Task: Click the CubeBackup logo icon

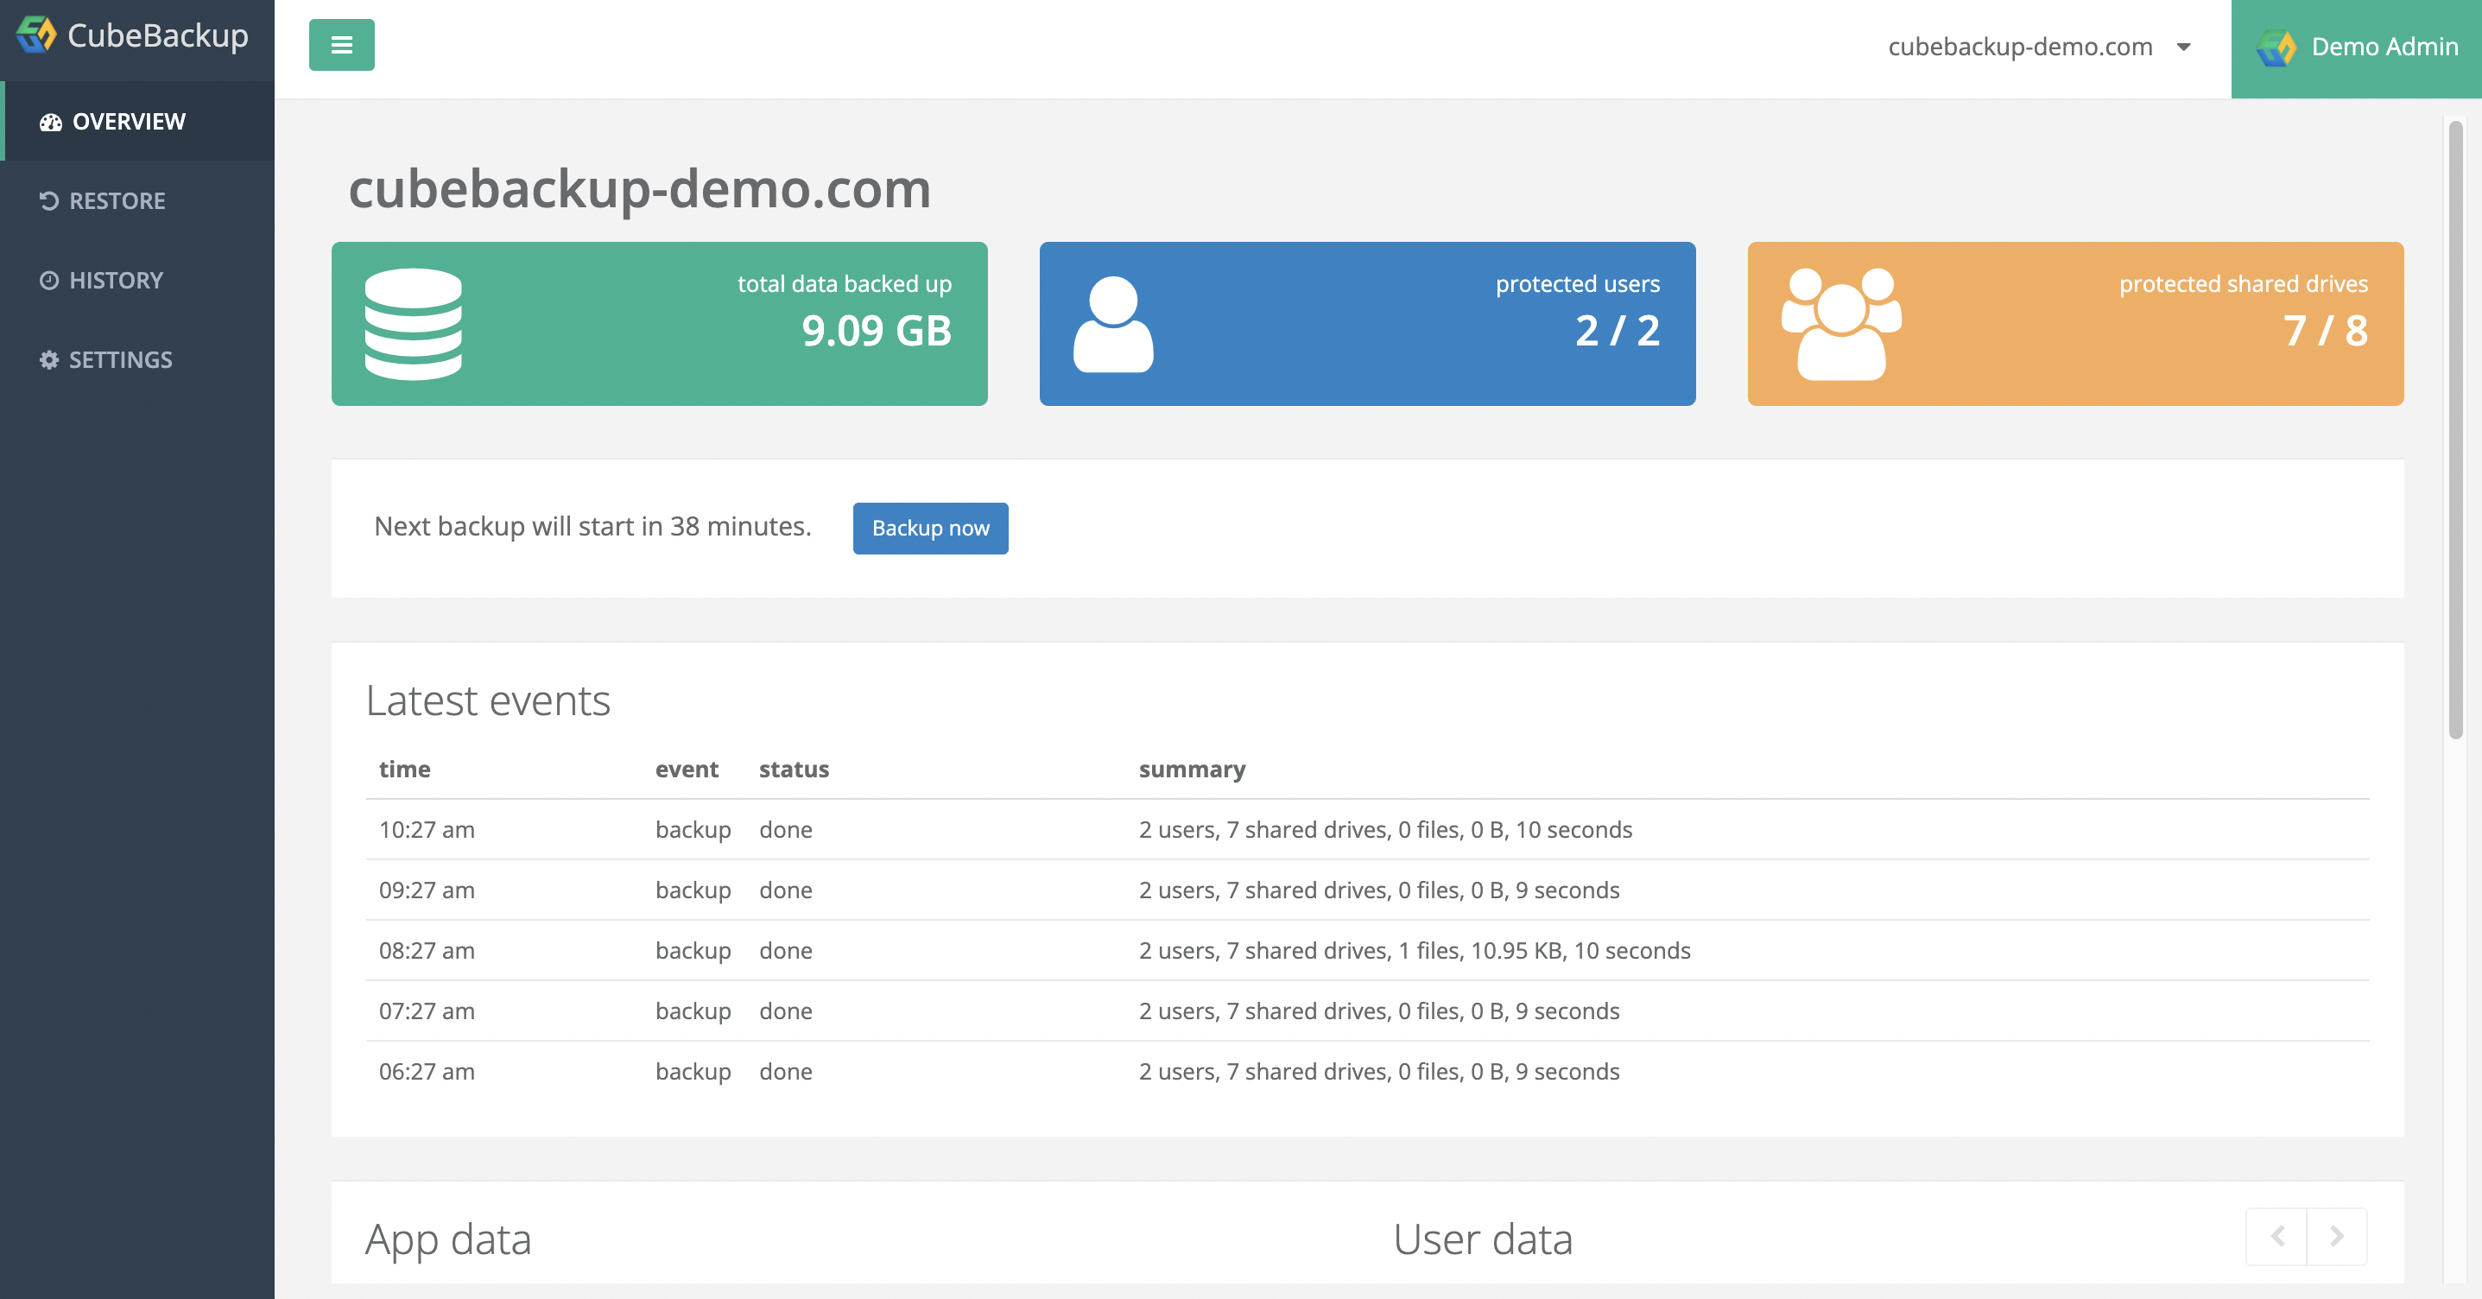Action: 35,35
